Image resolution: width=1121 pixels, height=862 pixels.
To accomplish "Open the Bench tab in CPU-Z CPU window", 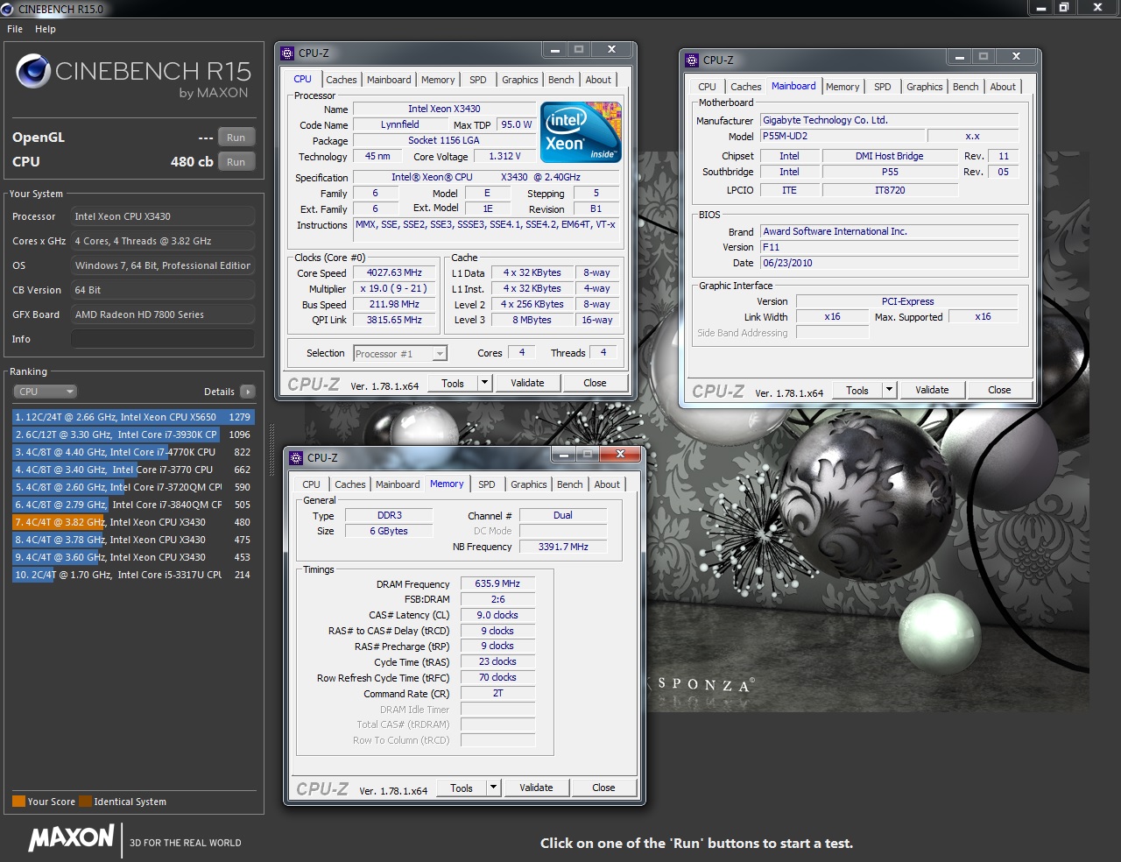I will click(x=561, y=80).
